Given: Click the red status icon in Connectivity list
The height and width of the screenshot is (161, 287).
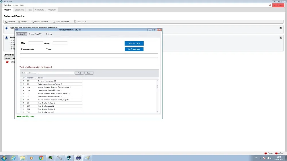Looking at the screenshot, I should coord(7,62).
